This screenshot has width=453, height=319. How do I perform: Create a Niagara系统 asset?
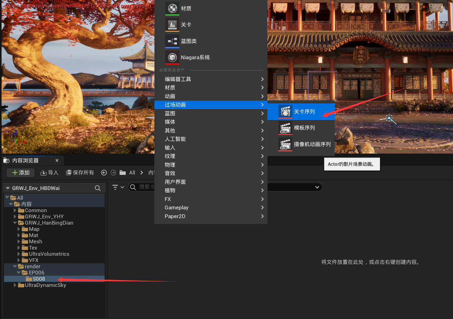(195, 57)
